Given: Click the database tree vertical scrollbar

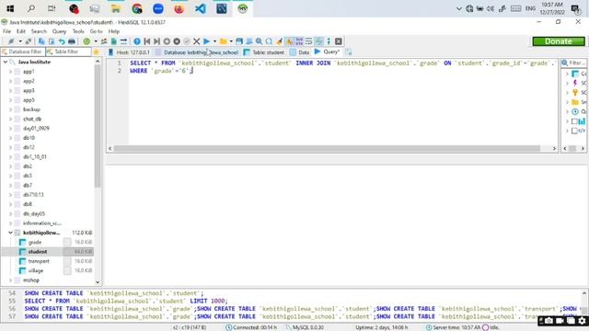Looking at the screenshot, I should pos(98,126).
